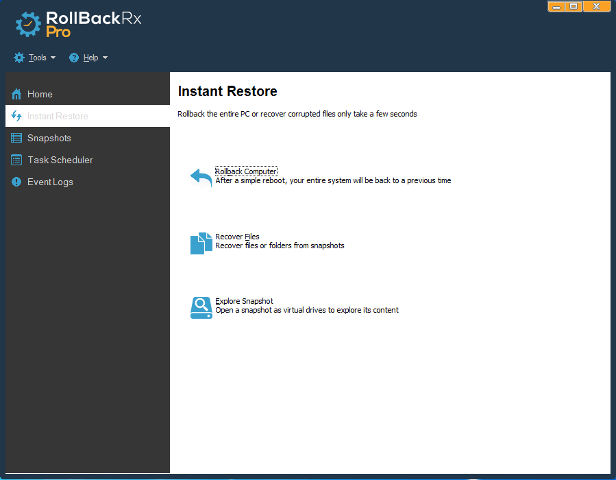Choose the Recover Files link
This screenshot has width=616, height=480.
[x=237, y=237]
